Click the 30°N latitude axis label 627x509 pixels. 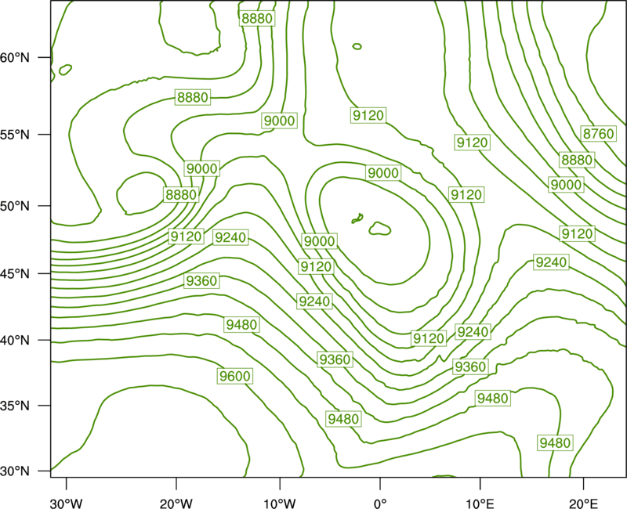(15, 471)
